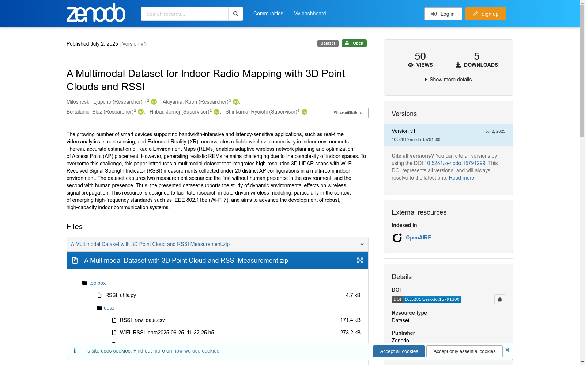Click ORCID icon next to Shinkuma, Ryoichi
The width and height of the screenshot is (585, 365).
point(304,112)
